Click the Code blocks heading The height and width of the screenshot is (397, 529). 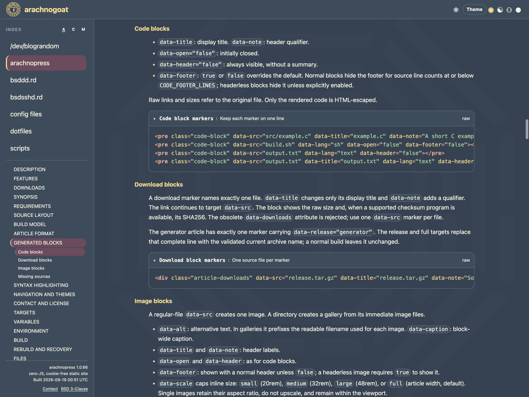click(x=152, y=29)
